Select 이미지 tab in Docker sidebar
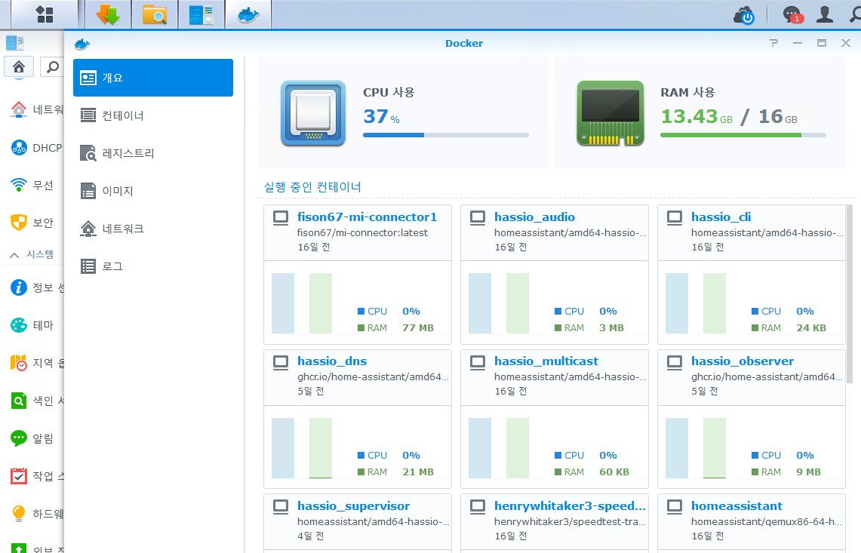The height and width of the screenshot is (553, 861). click(x=153, y=191)
